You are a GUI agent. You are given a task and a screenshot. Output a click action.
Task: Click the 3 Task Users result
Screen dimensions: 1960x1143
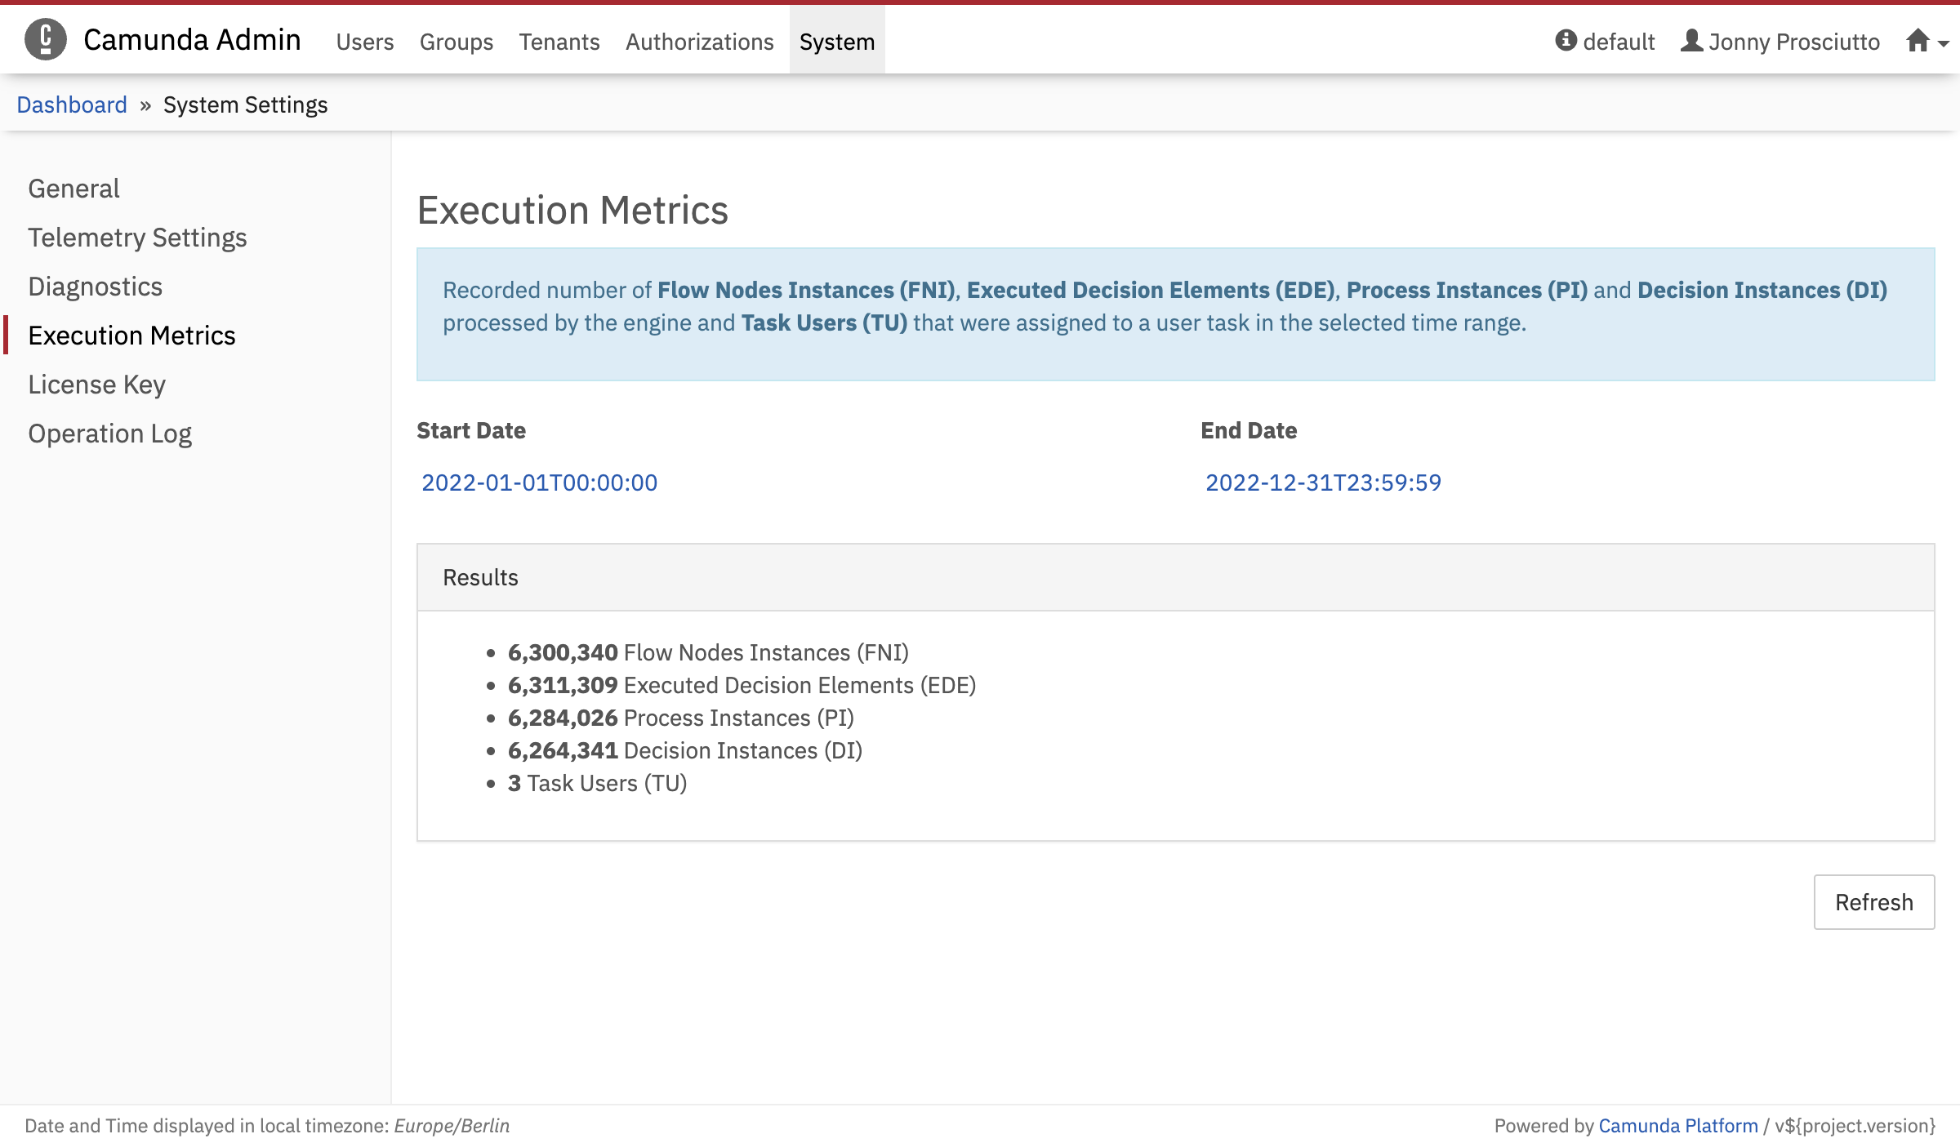point(597,783)
